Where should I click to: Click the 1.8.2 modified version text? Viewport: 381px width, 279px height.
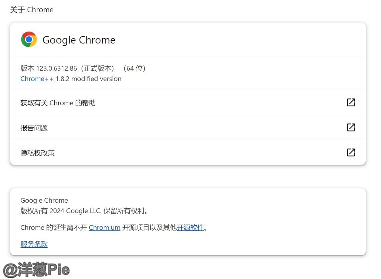88,79
